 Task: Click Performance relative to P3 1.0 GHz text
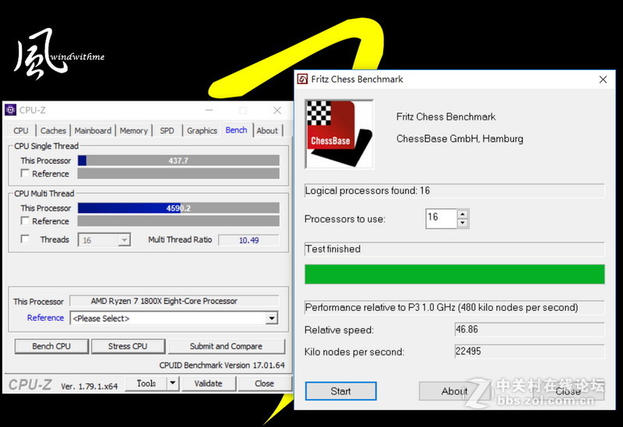[x=442, y=307]
